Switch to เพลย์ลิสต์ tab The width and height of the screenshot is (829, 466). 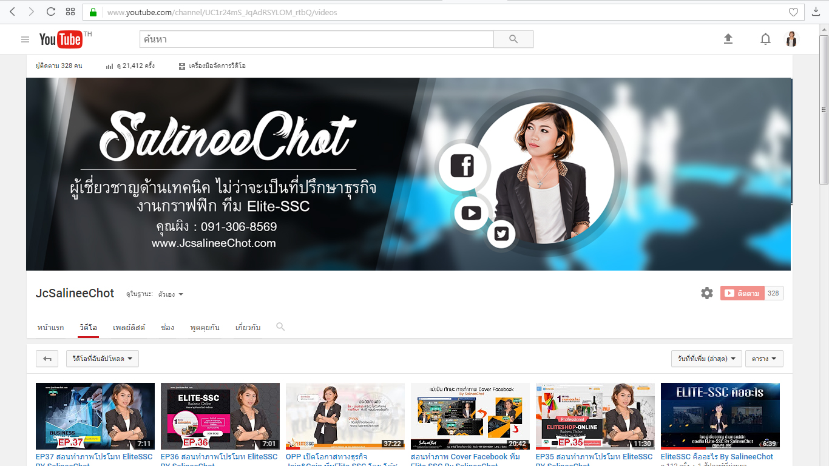click(x=129, y=327)
